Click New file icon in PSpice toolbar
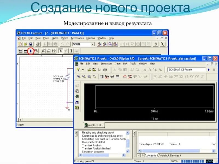 click(x=79, y=70)
